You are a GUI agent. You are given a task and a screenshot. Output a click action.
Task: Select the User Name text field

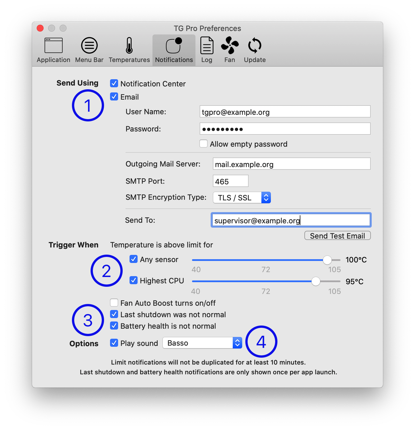point(285,112)
